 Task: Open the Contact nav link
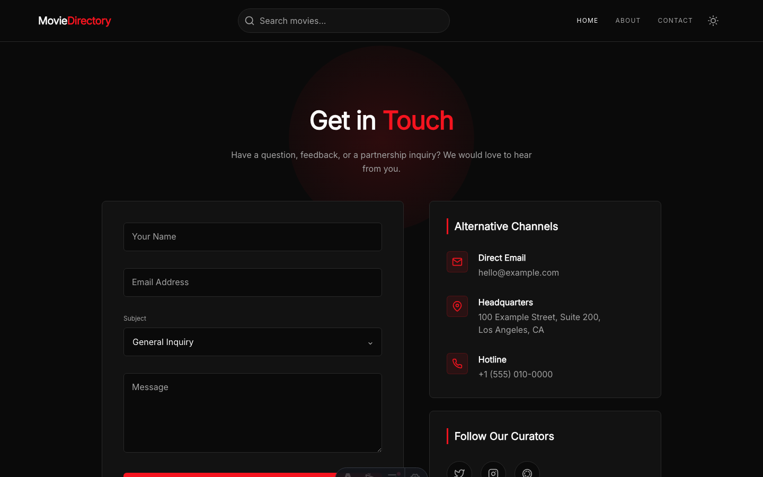(675, 21)
